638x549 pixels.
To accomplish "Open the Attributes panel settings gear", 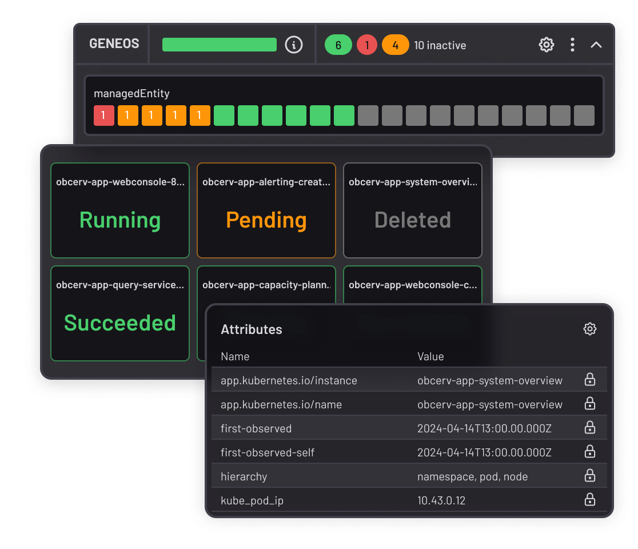I will coord(589,329).
